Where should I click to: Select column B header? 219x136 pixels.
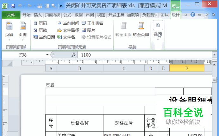80,68
